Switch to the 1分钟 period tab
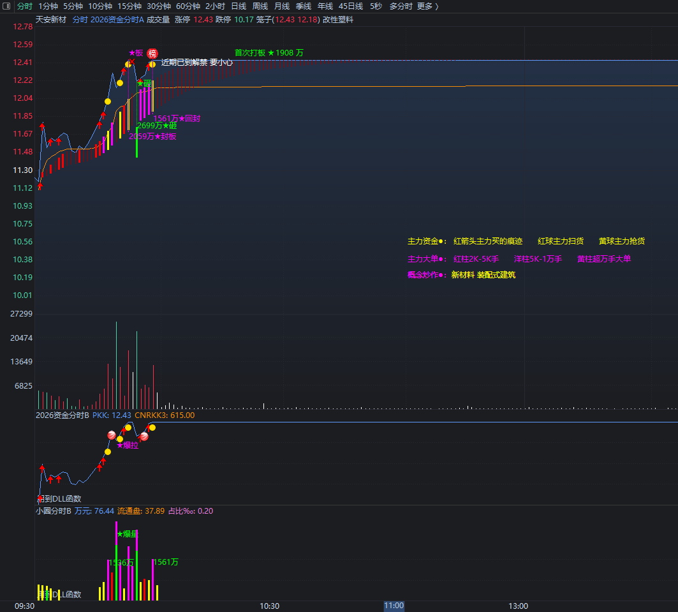The height and width of the screenshot is (612, 678). [x=48, y=6]
